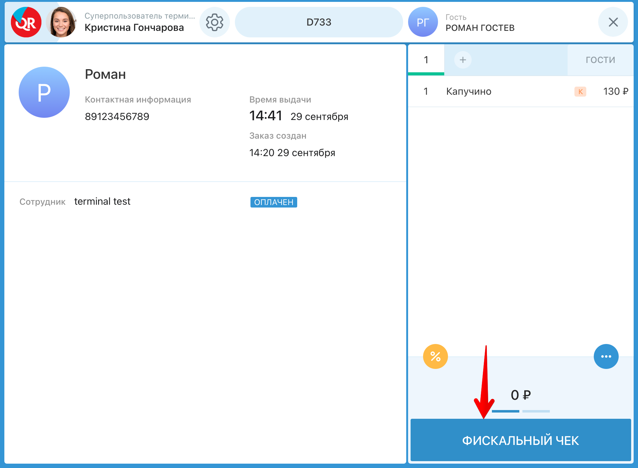Open settings via the gear icon
Viewport: 638px width, 468px height.
215,22
